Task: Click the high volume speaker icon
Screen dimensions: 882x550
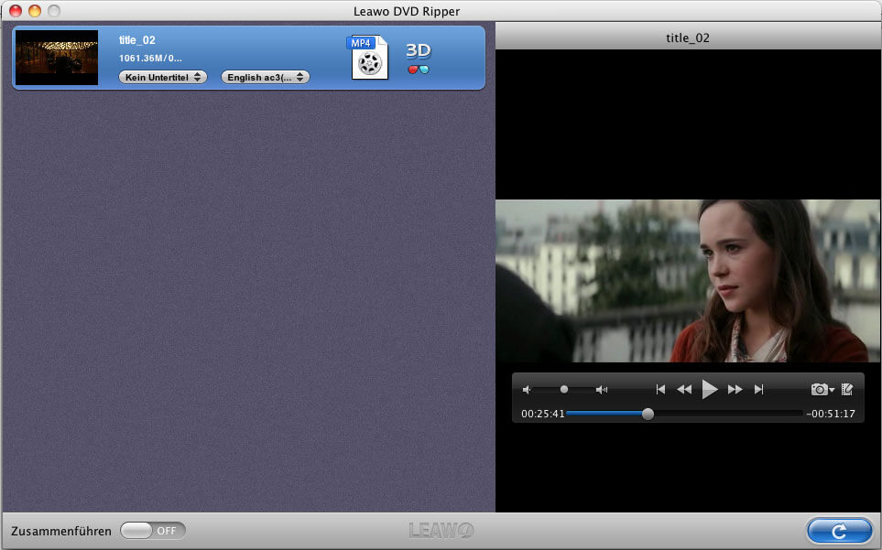Action: point(602,389)
